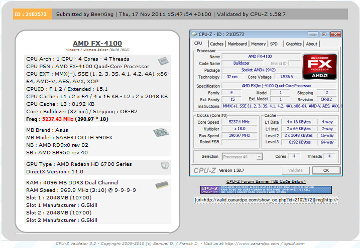The width and height of the screenshot is (360, 248).
Task: Click the SB : AMD SB950 rev 40 line
Action: point(57,152)
